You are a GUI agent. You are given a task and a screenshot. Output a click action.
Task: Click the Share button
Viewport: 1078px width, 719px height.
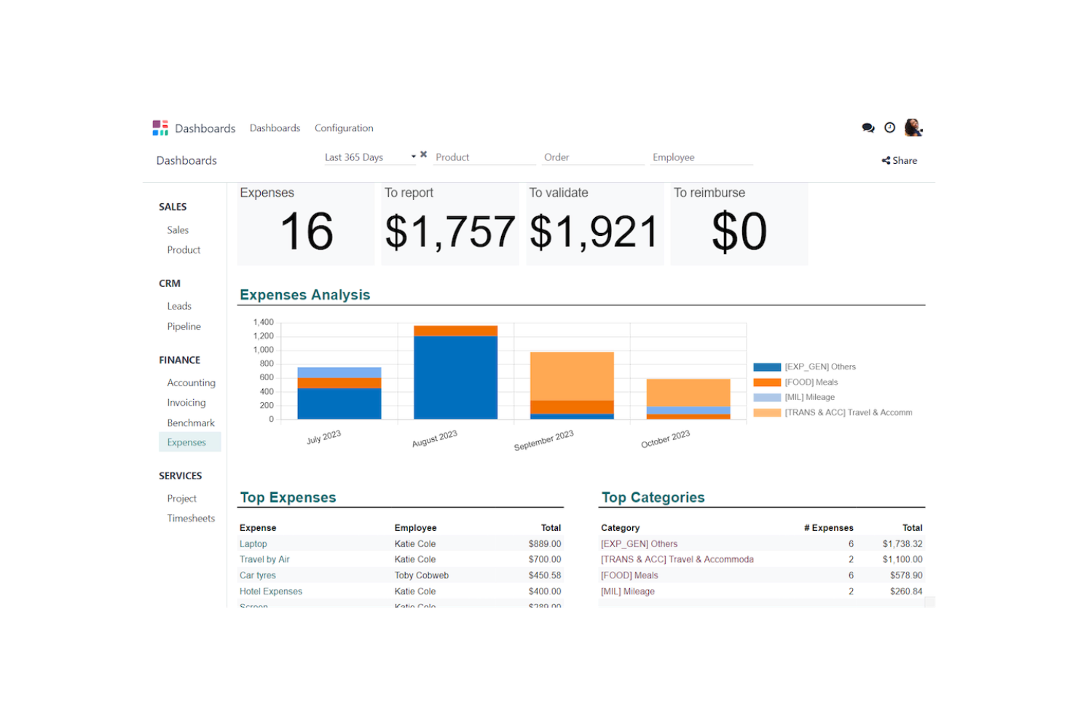[x=900, y=160]
